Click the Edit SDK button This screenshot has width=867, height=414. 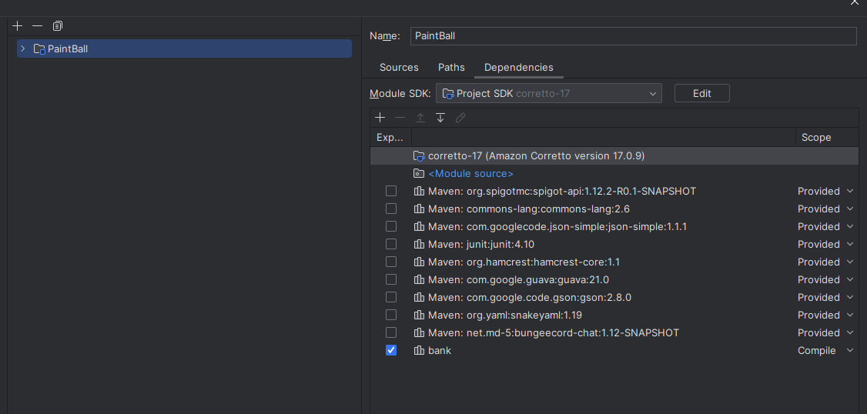pyautogui.click(x=701, y=93)
